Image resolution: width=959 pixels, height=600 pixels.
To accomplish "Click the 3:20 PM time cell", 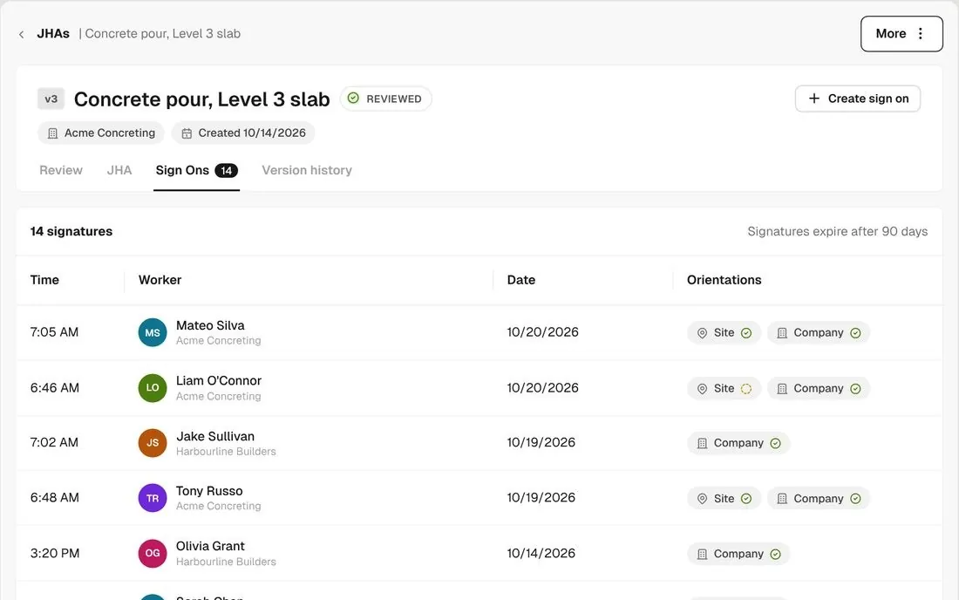I will [x=55, y=553].
